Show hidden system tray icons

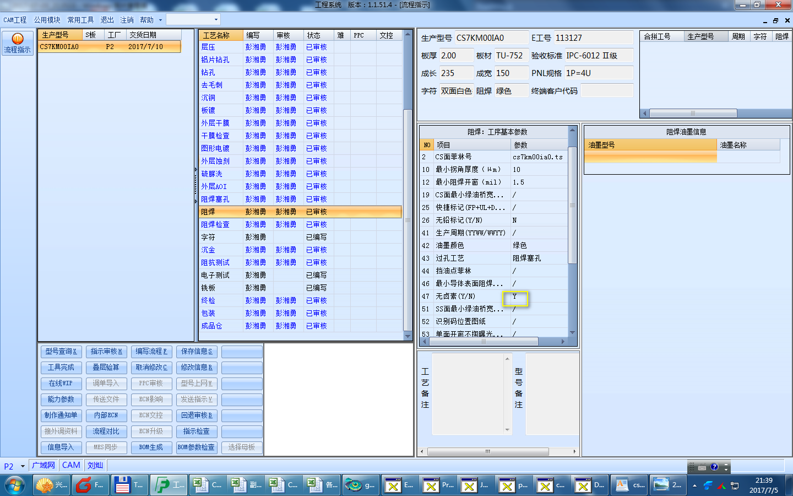coord(694,486)
